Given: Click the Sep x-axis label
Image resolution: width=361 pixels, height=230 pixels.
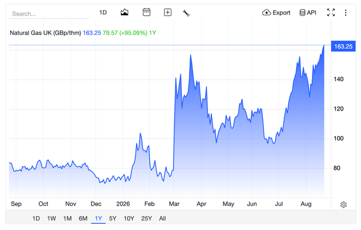Looking at the screenshot, I should pyautogui.click(x=16, y=204).
